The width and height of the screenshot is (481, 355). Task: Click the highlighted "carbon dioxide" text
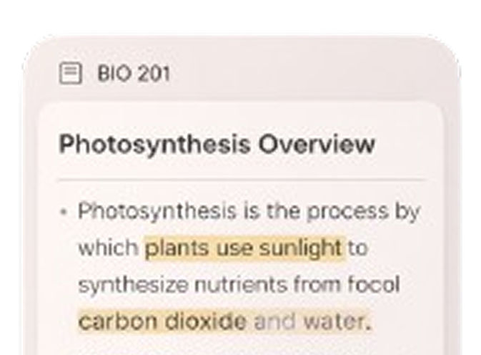162,321
